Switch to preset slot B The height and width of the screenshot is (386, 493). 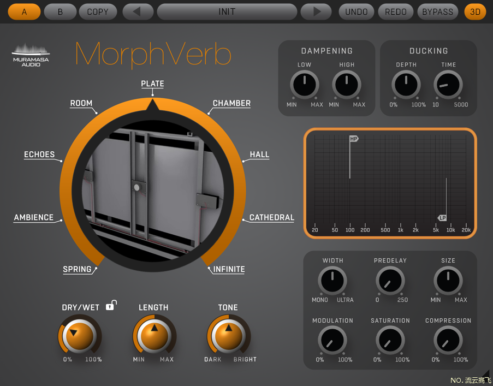pos(60,11)
